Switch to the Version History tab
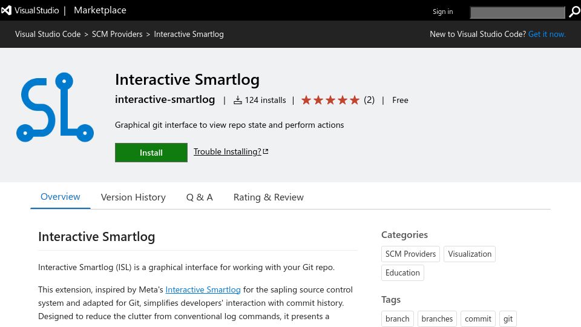The height and width of the screenshot is (327, 581). tap(133, 197)
